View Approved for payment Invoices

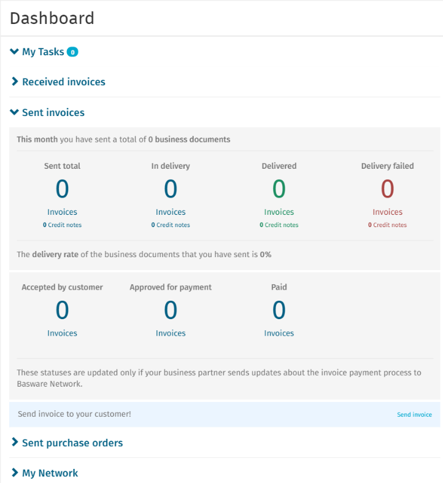(x=171, y=333)
